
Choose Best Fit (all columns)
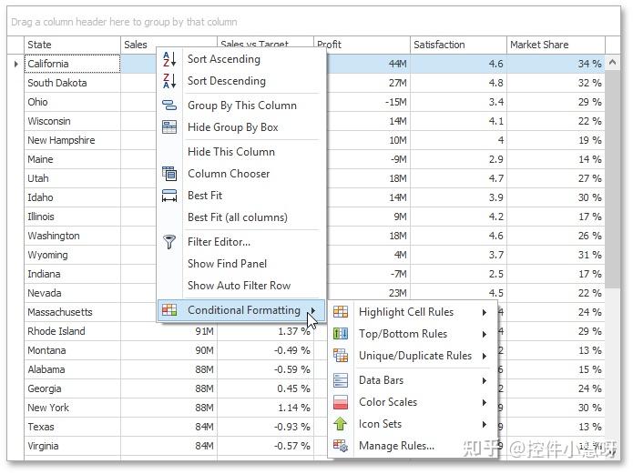coord(241,217)
